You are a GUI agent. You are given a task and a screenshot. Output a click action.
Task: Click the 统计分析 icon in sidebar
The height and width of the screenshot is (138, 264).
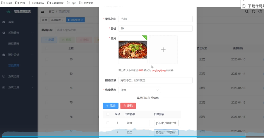click(x=4, y=55)
